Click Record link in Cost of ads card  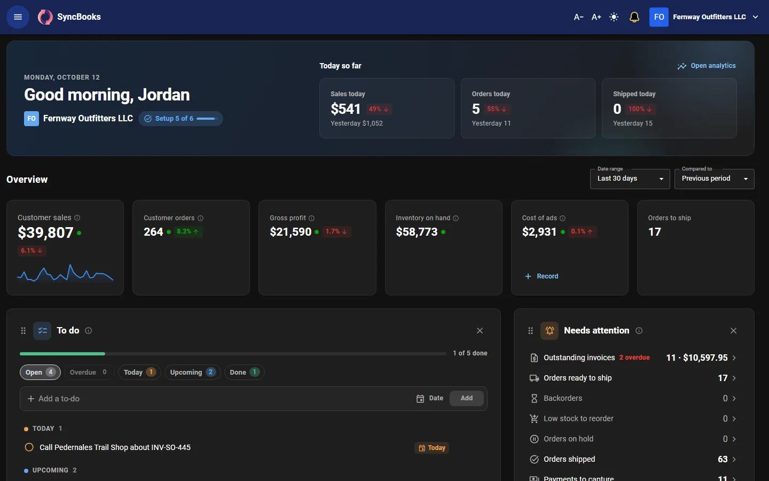[x=542, y=276]
